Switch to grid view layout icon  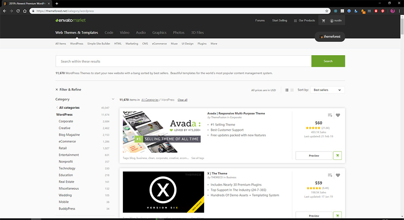pos(292,90)
